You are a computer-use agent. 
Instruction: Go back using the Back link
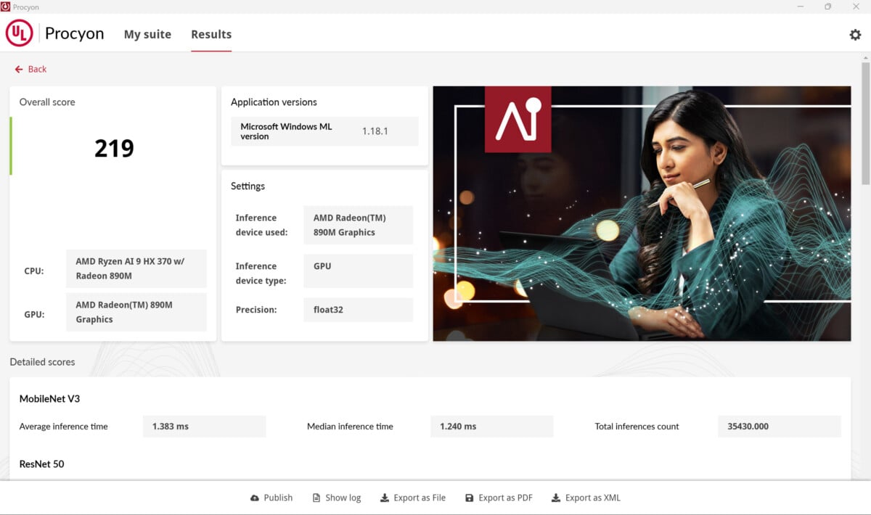pos(37,70)
